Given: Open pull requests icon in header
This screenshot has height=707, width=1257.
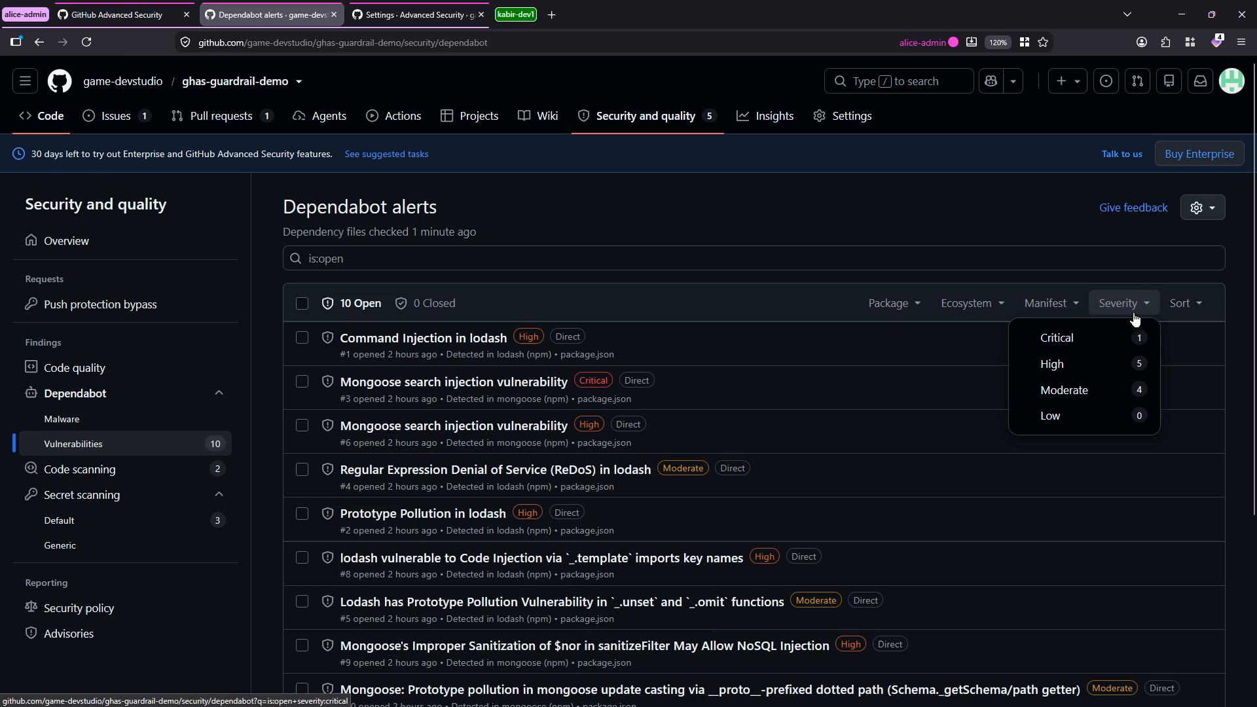Looking at the screenshot, I should coord(1137,81).
